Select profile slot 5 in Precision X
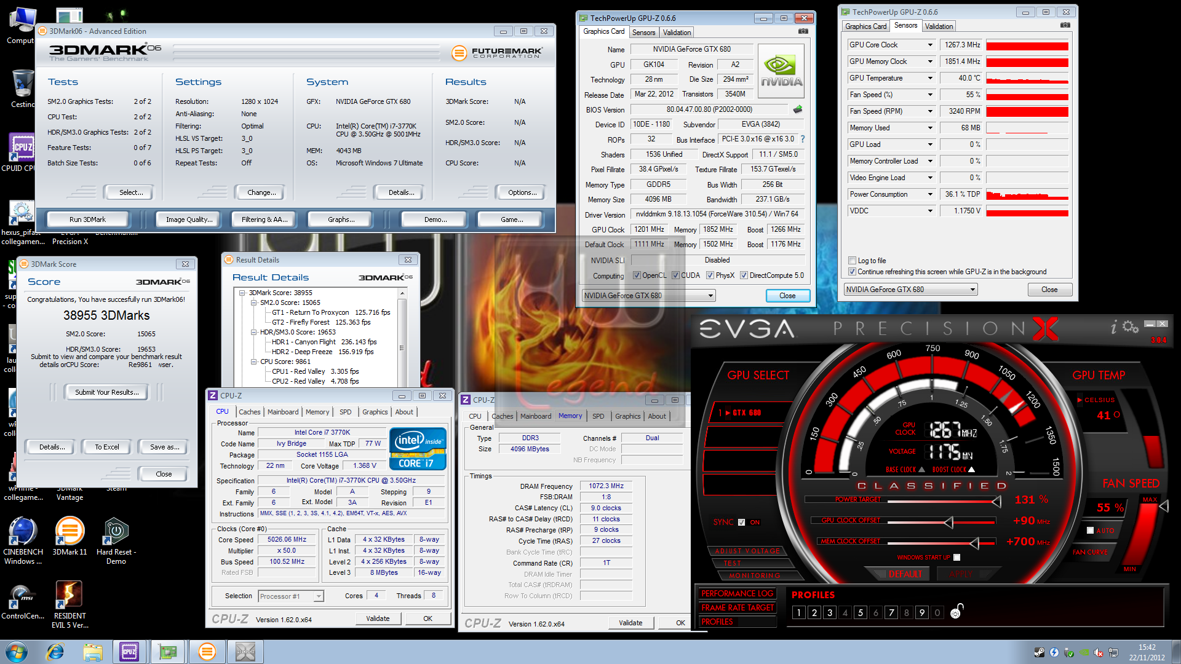This screenshot has height=664, width=1181. [x=860, y=612]
